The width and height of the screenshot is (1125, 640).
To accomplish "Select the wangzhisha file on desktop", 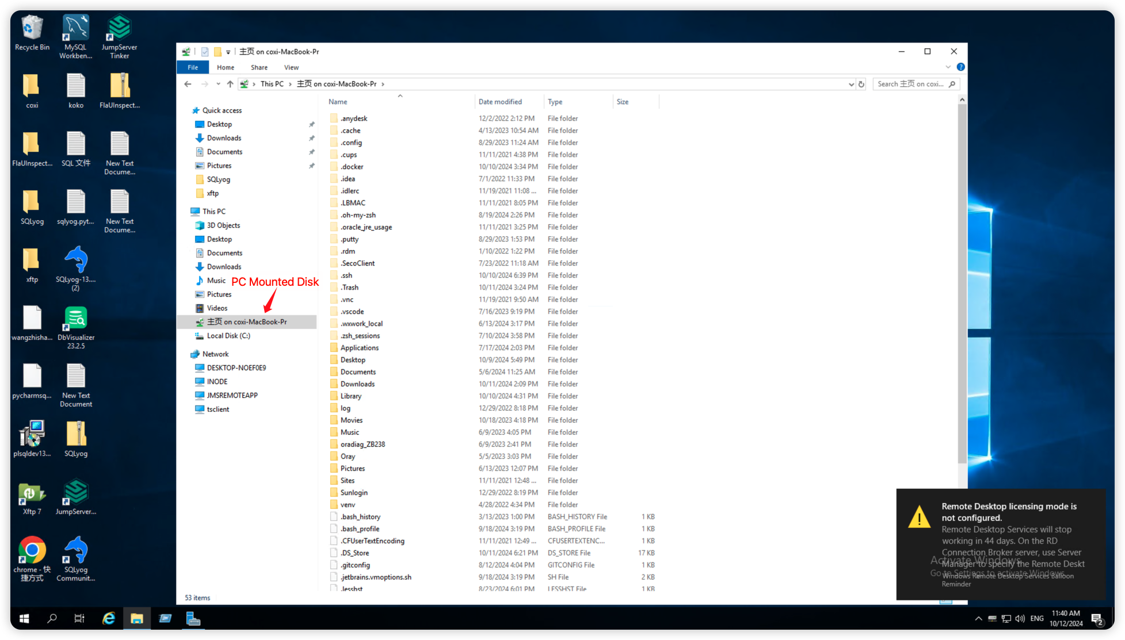I will pos(32,323).
